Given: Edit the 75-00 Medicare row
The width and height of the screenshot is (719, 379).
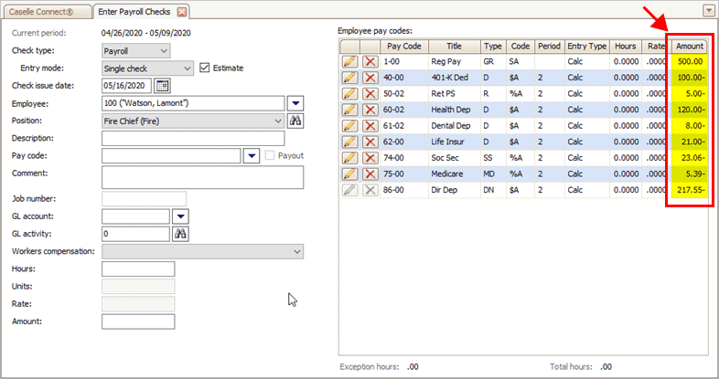Looking at the screenshot, I should coord(349,174).
